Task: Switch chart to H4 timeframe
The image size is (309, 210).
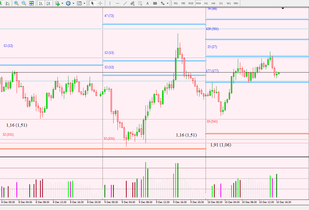Action: (x=213, y=3)
